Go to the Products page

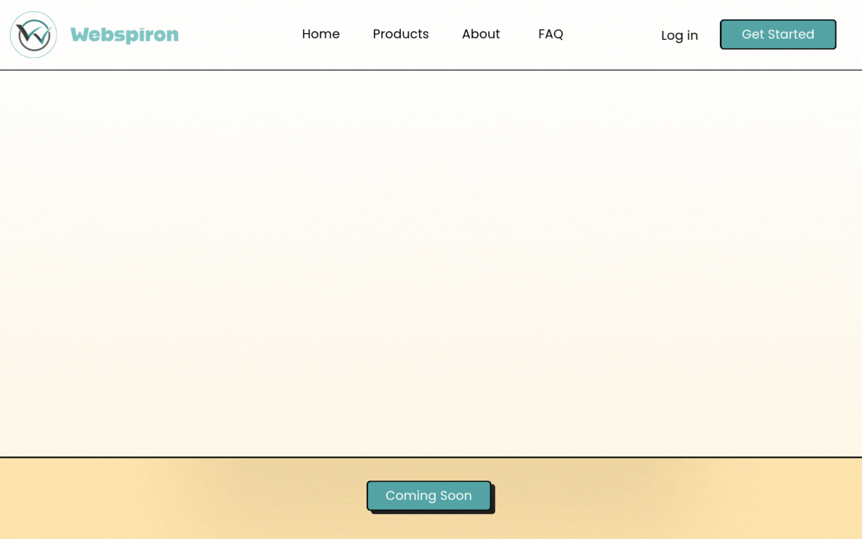coord(400,34)
